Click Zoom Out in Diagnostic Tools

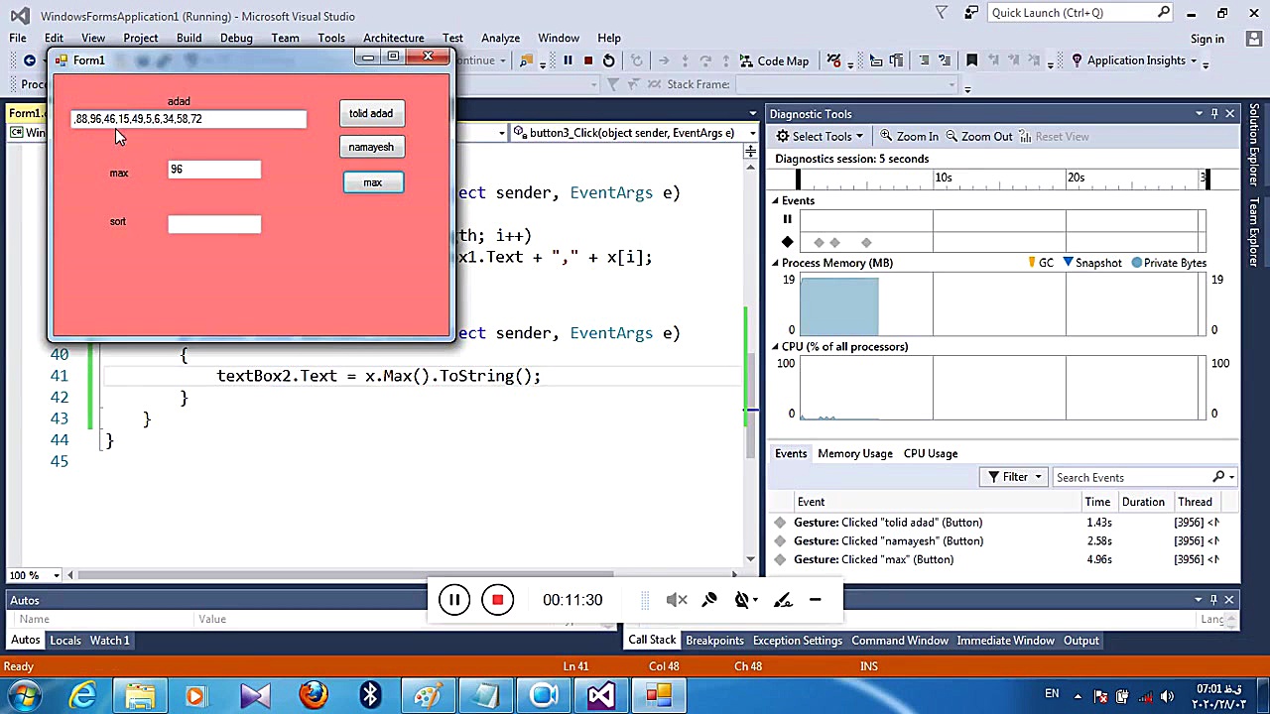pos(978,137)
